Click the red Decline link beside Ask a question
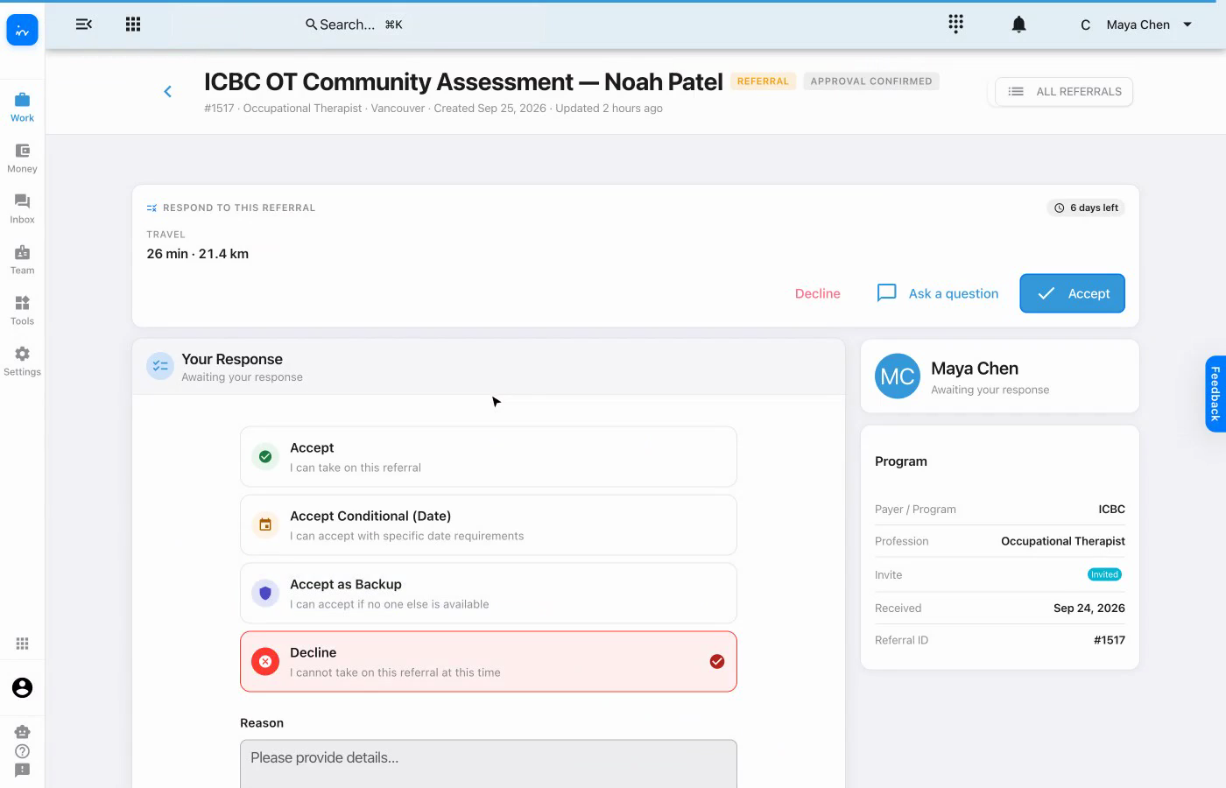This screenshot has height=788, width=1226. point(818,293)
